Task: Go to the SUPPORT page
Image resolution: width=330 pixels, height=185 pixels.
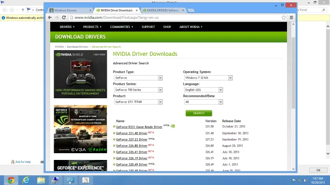Action: (148, 27)
